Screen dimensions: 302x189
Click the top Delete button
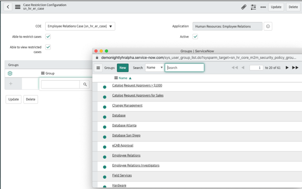point(293,7)
